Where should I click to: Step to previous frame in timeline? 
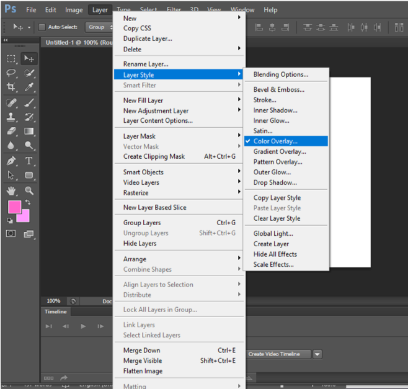(x=66, y=326)
